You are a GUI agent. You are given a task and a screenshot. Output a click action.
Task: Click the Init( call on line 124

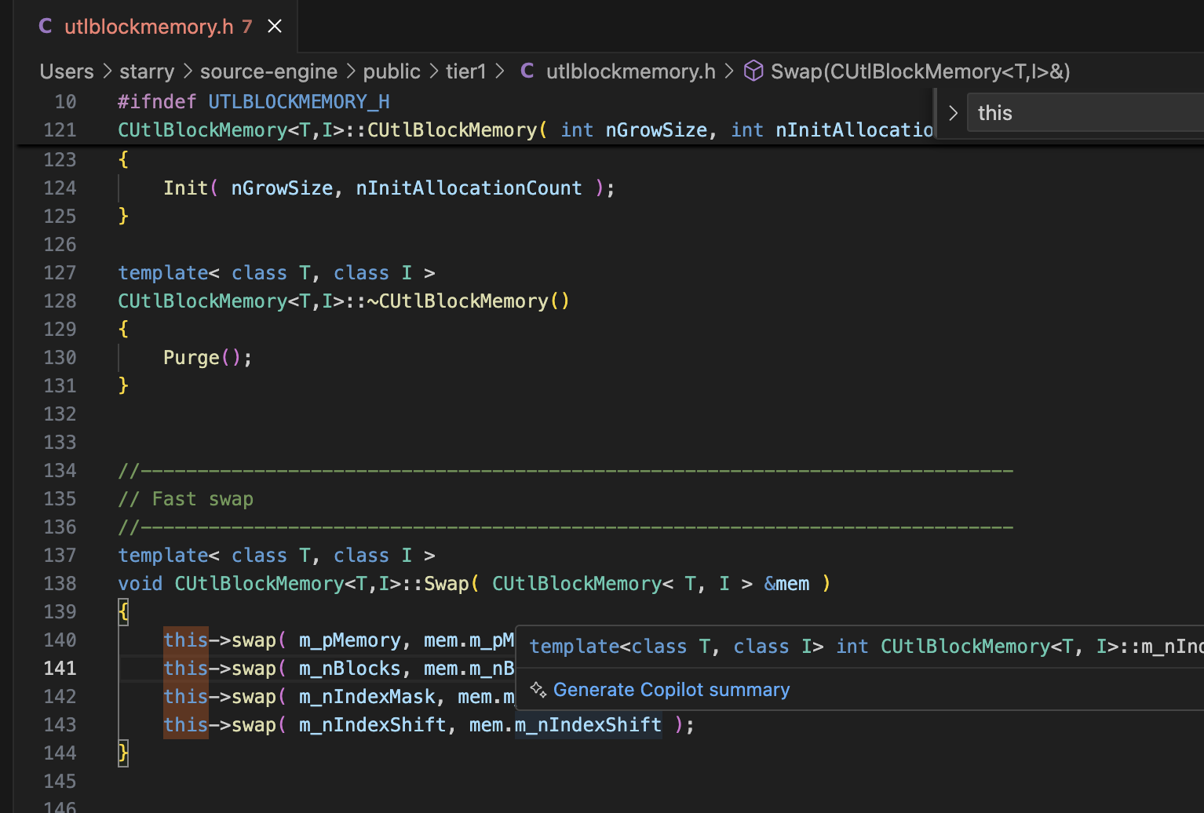pyautogui.click(x=191, y=188)
